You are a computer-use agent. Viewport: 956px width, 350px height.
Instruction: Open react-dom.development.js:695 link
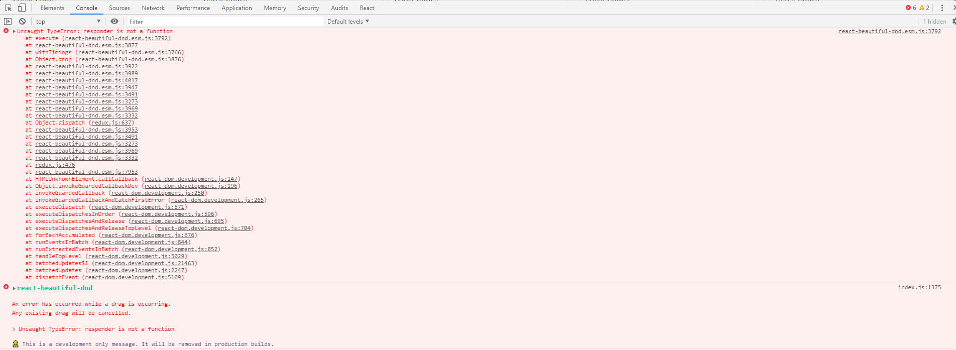178,221
